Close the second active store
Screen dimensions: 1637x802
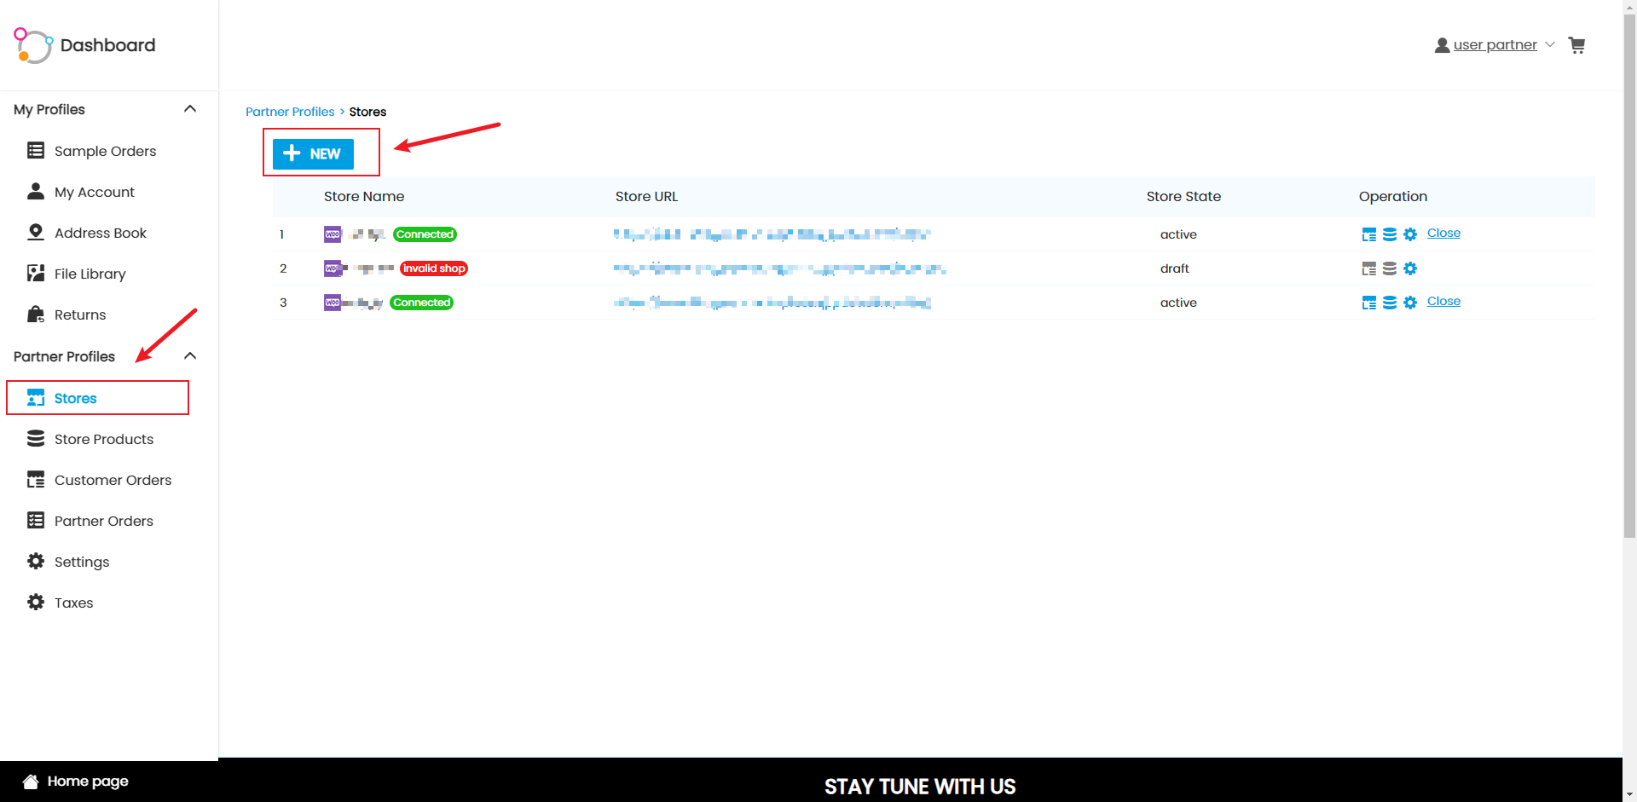pyautogui.click(x=1443, y=301)
